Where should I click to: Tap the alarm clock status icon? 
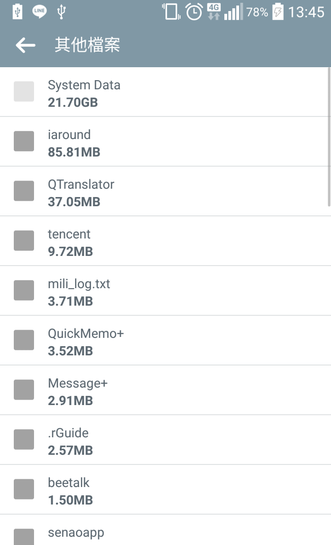coord(194,12)
